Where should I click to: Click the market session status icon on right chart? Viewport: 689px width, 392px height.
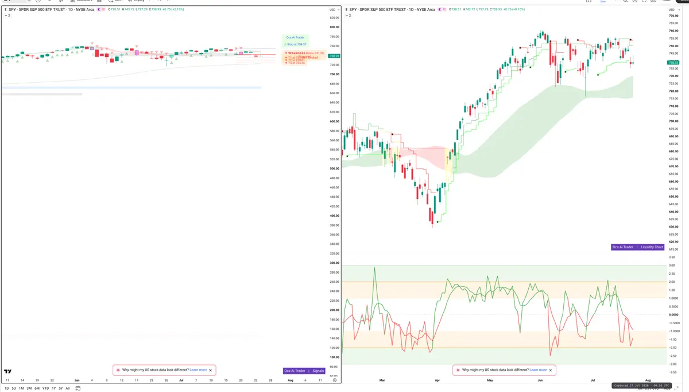point(439,10)
